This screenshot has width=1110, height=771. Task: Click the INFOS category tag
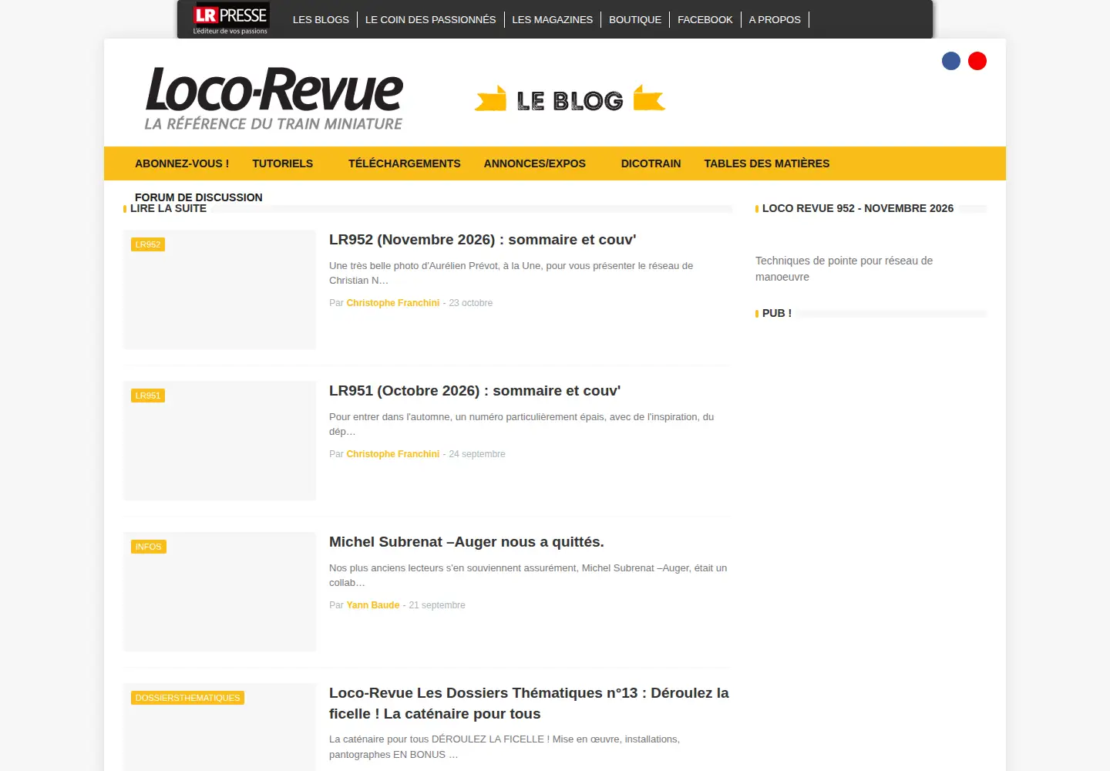pyautogui.click(x=149, y=547)
